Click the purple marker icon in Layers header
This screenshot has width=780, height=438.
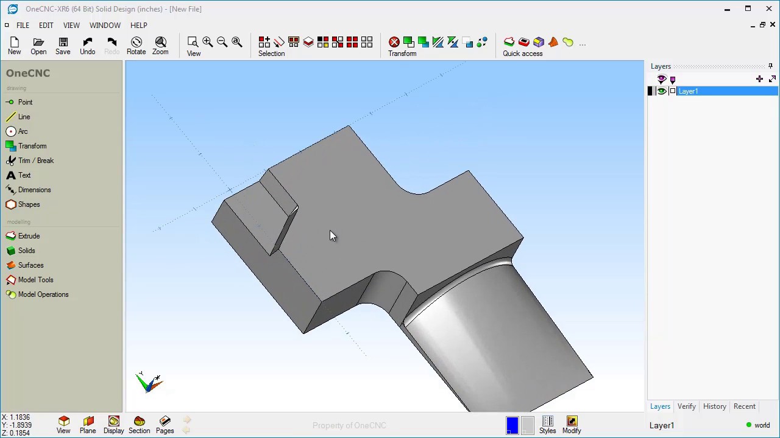[x=673, y=80]
